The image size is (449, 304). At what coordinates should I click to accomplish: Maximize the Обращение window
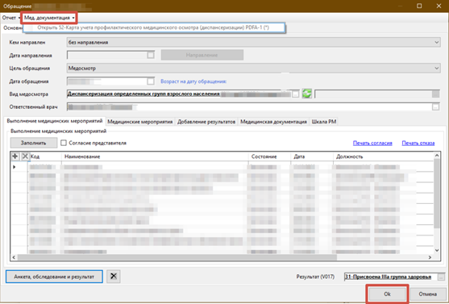click(419, 6)
